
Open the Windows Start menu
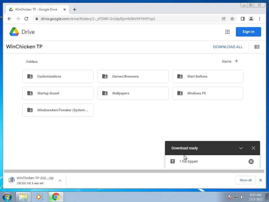pyautogui.click(x=7, y=197)
